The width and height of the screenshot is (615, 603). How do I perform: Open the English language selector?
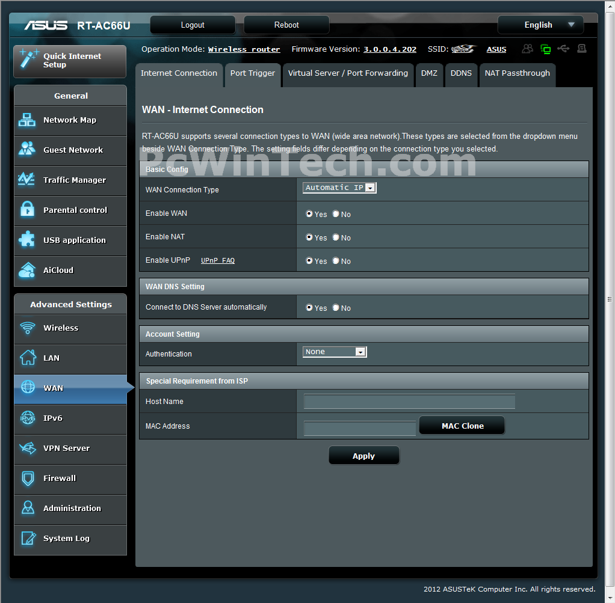(540, 25)
